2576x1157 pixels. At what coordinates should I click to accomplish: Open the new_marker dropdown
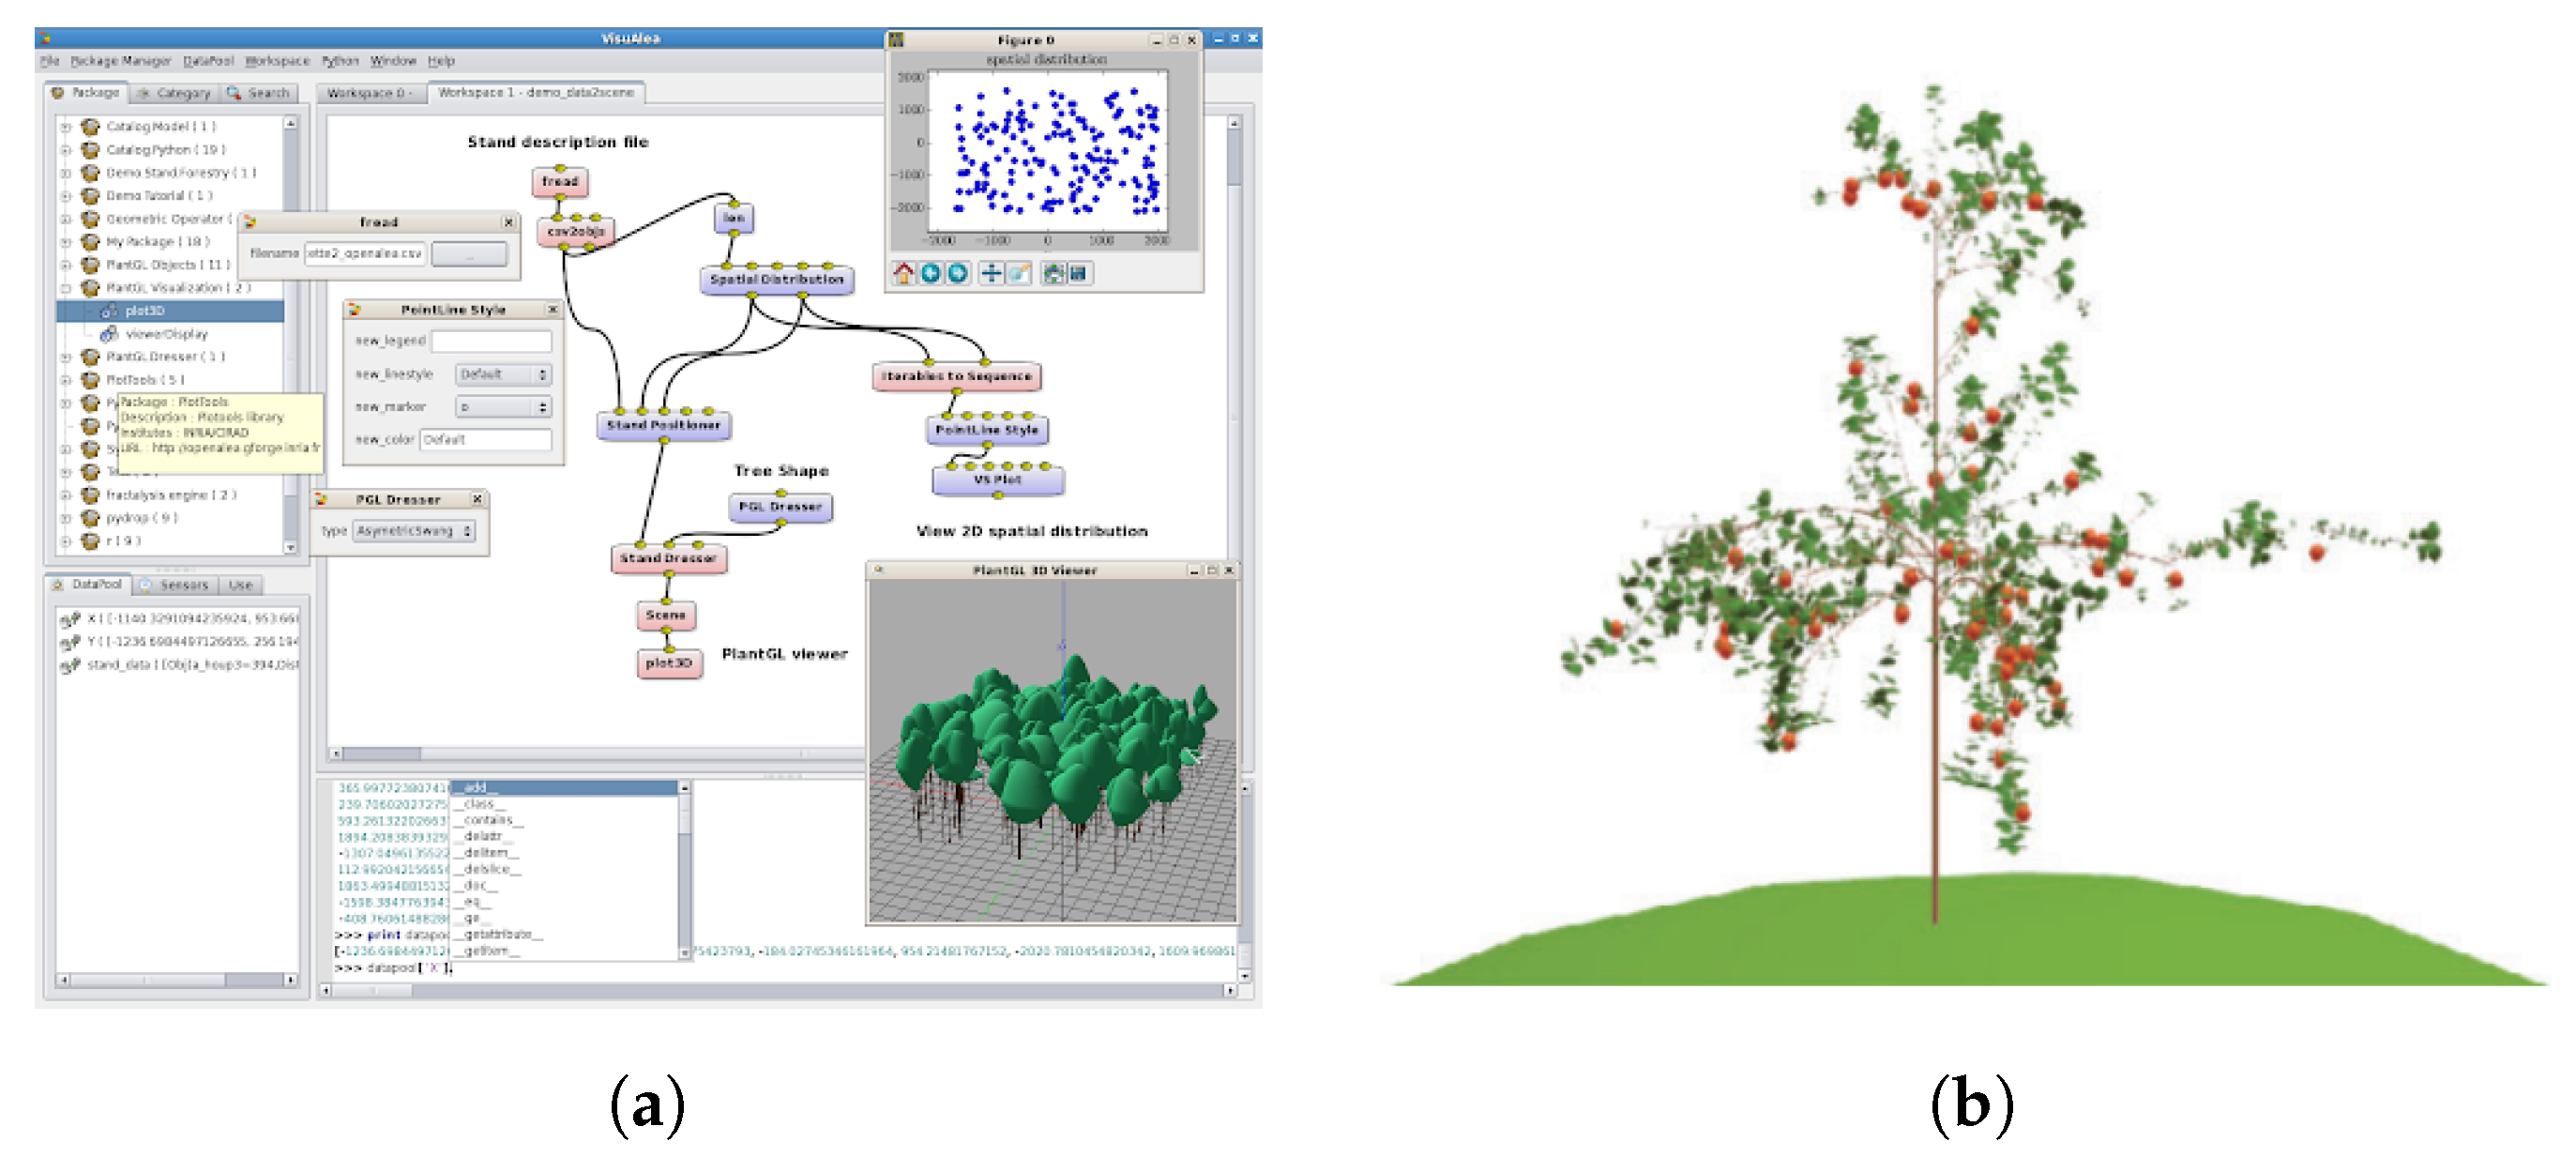click(503, 407)
